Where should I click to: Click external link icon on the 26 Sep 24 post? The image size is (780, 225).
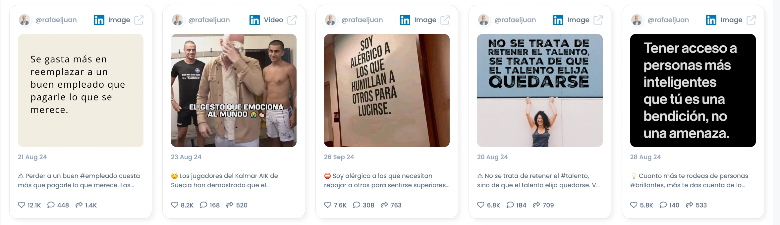point(445,20)
